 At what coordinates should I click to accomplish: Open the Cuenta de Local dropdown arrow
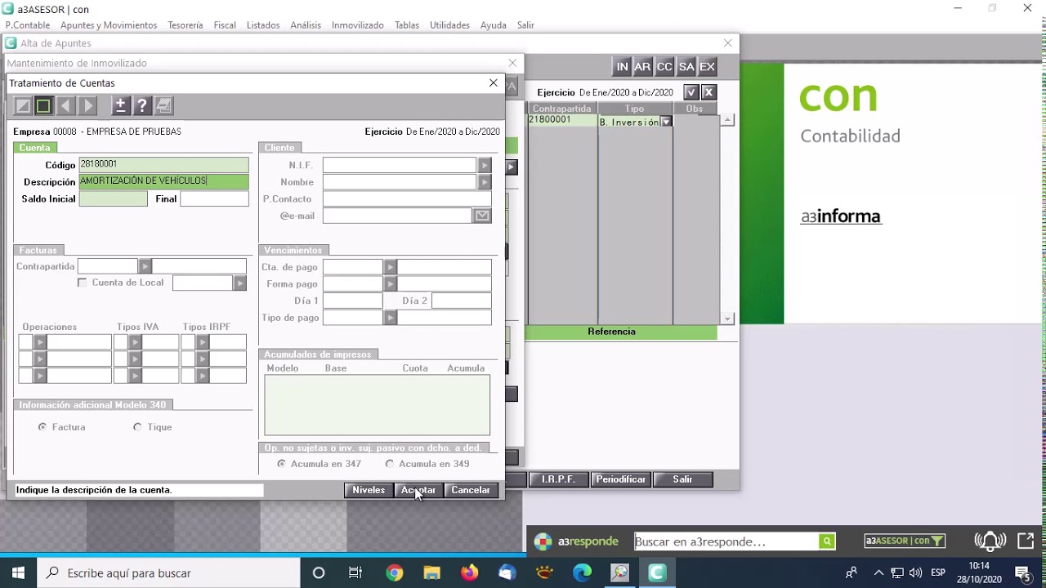(239, 283)
